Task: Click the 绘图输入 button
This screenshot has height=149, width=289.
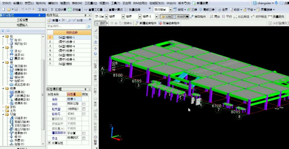Action: tap(22, 25)
